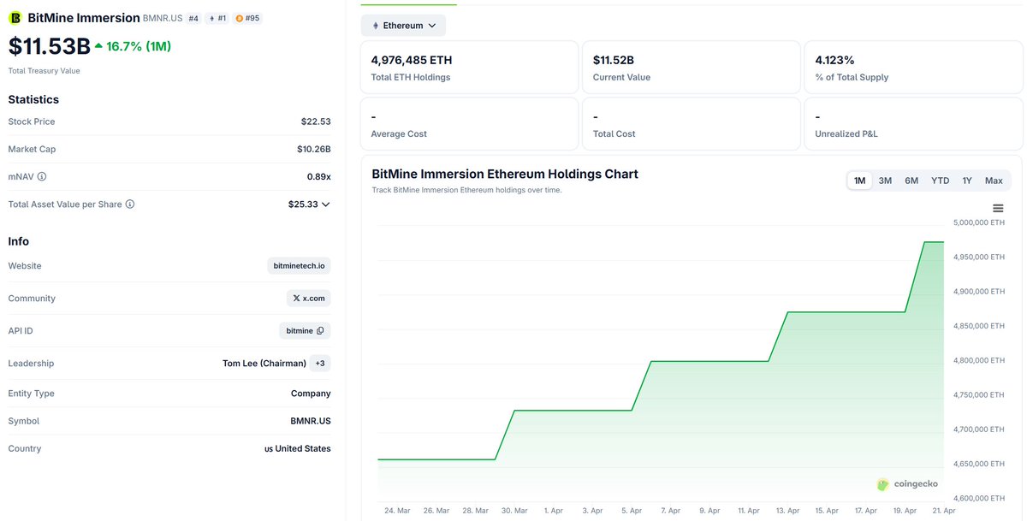The width and height of the screenshot is (1027, 521).
Task: Click the Bitcoin #95 rank badge
Action: pos(247,18)
